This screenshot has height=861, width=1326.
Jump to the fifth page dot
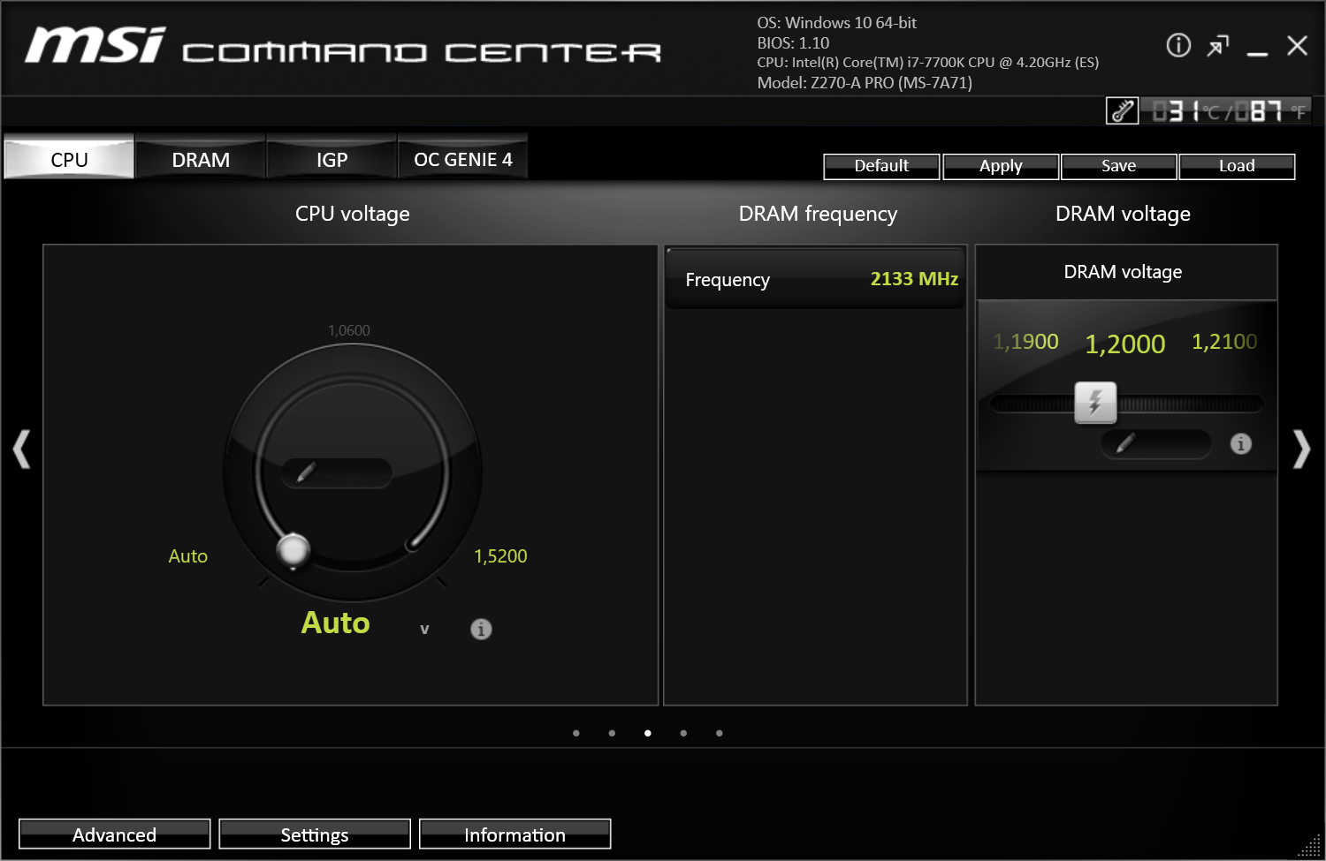720,733
